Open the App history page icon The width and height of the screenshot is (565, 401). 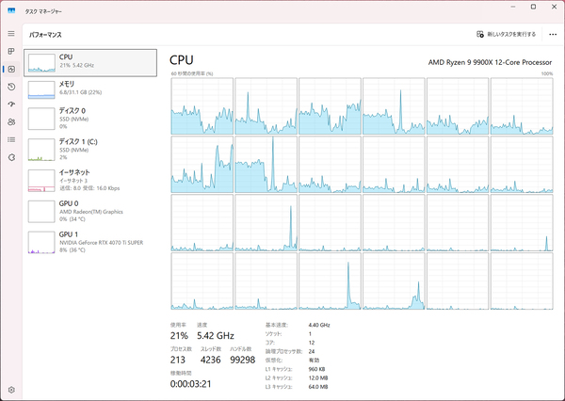click(11, 87)
